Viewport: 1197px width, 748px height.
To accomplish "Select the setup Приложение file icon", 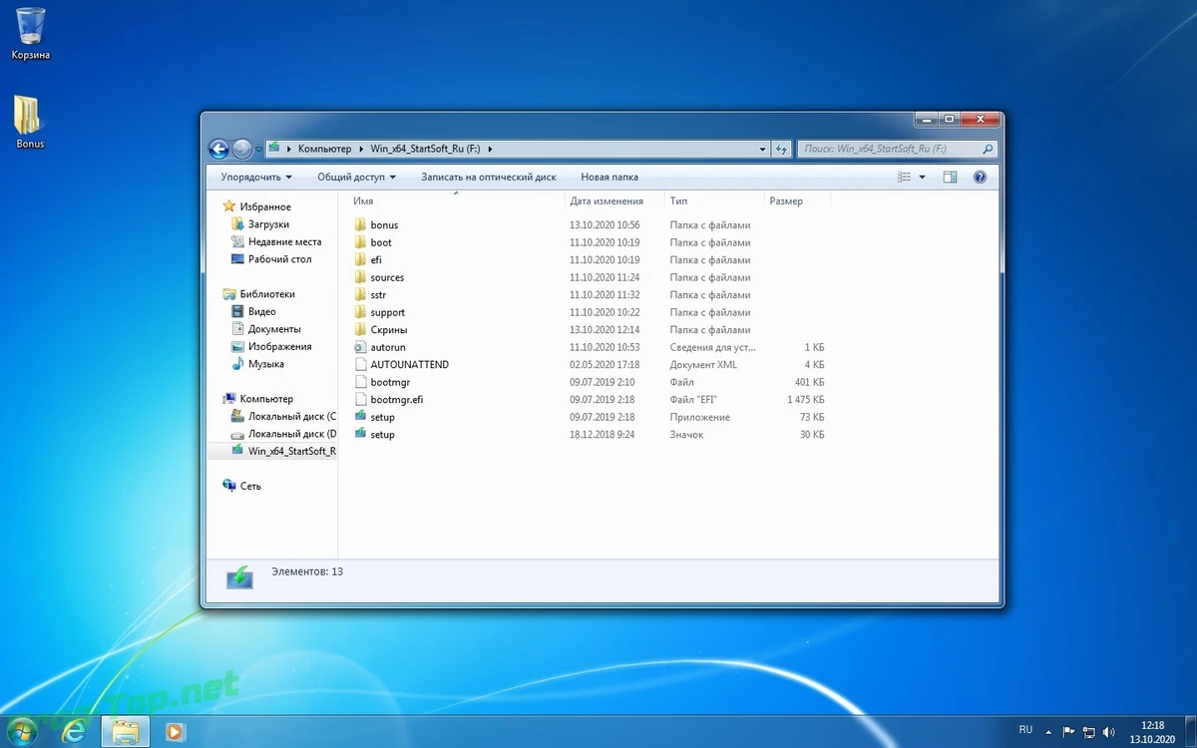I will tap(361, 417).
